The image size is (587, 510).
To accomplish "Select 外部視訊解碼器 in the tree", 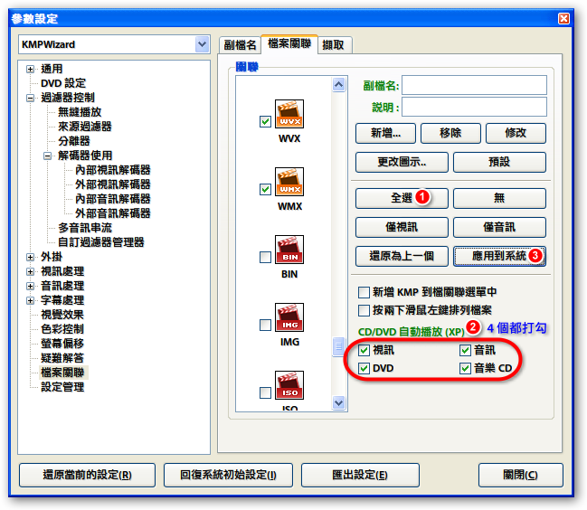I will pos(113,184).
